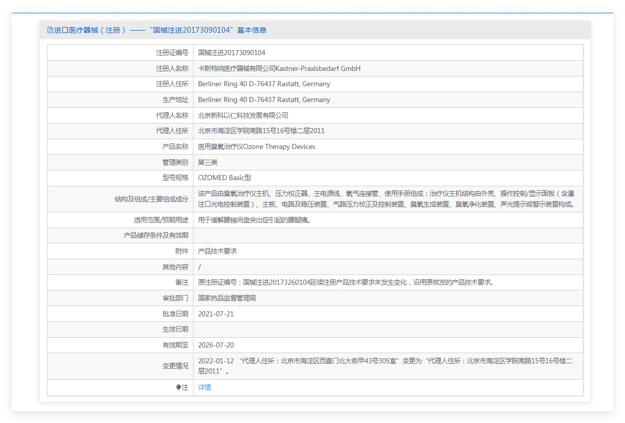Click management class value 第三类
This screenshot has width=625, height=423.
(208, 162)
